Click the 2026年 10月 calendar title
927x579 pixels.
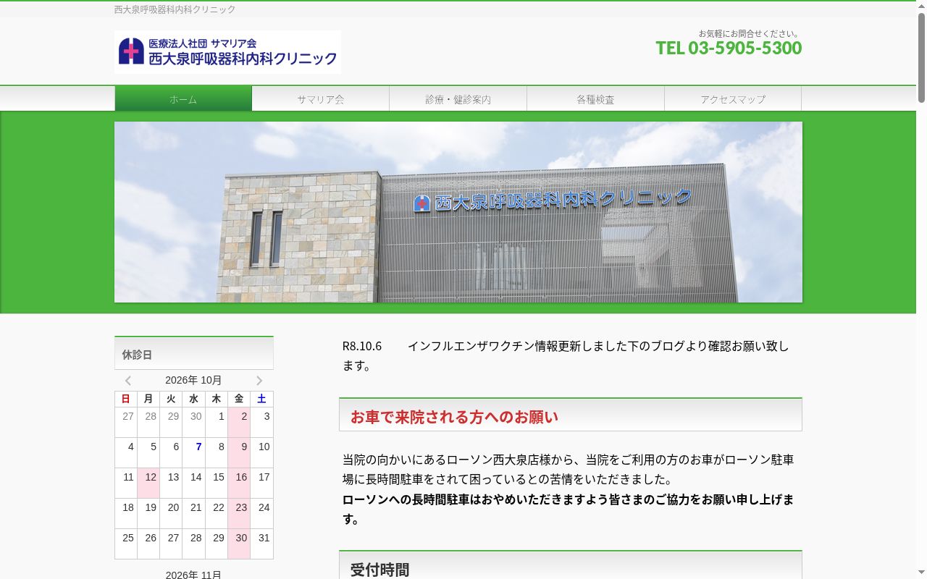(x=193, y=380)
